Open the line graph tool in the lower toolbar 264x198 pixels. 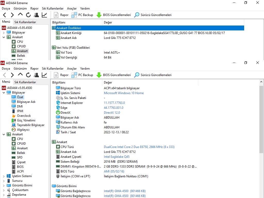point(44,75)
